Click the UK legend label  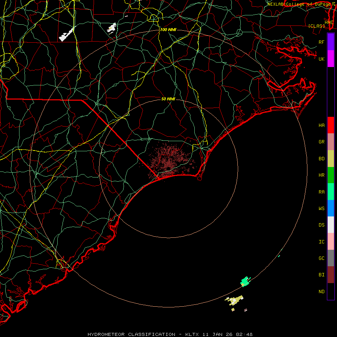click(321, 59)
